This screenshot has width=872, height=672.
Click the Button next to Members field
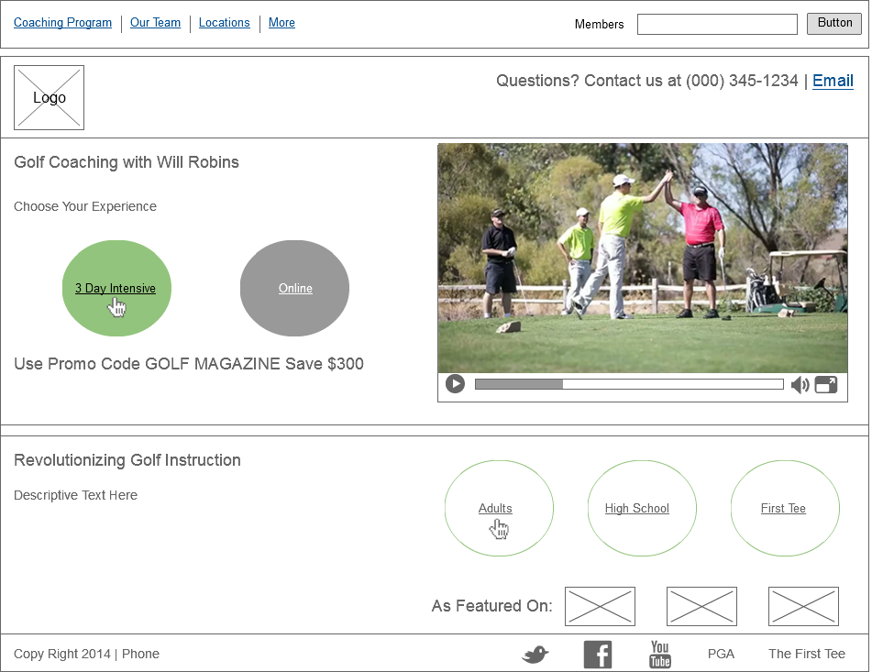(834, 23)
